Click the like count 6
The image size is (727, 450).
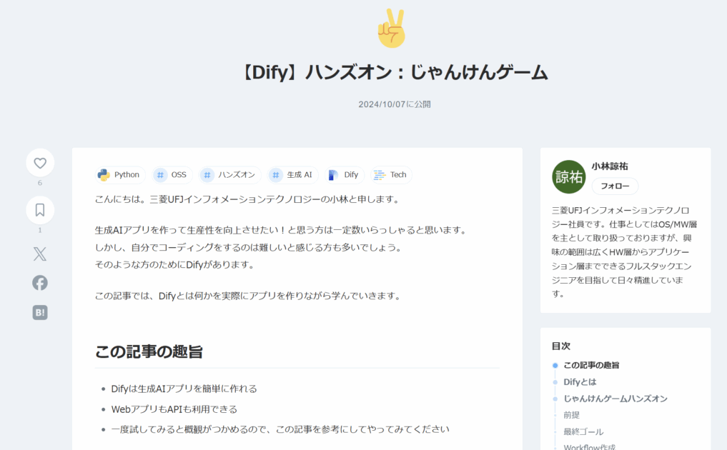coord(40,183)
